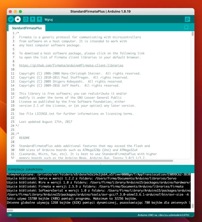202x222 pixels.
Task: Click the console vertical scrollbar thumb
Action: click(193, 206)
